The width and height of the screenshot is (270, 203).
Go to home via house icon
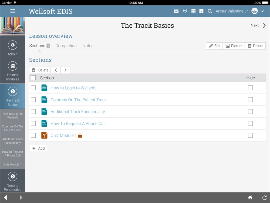pos(250,198)
